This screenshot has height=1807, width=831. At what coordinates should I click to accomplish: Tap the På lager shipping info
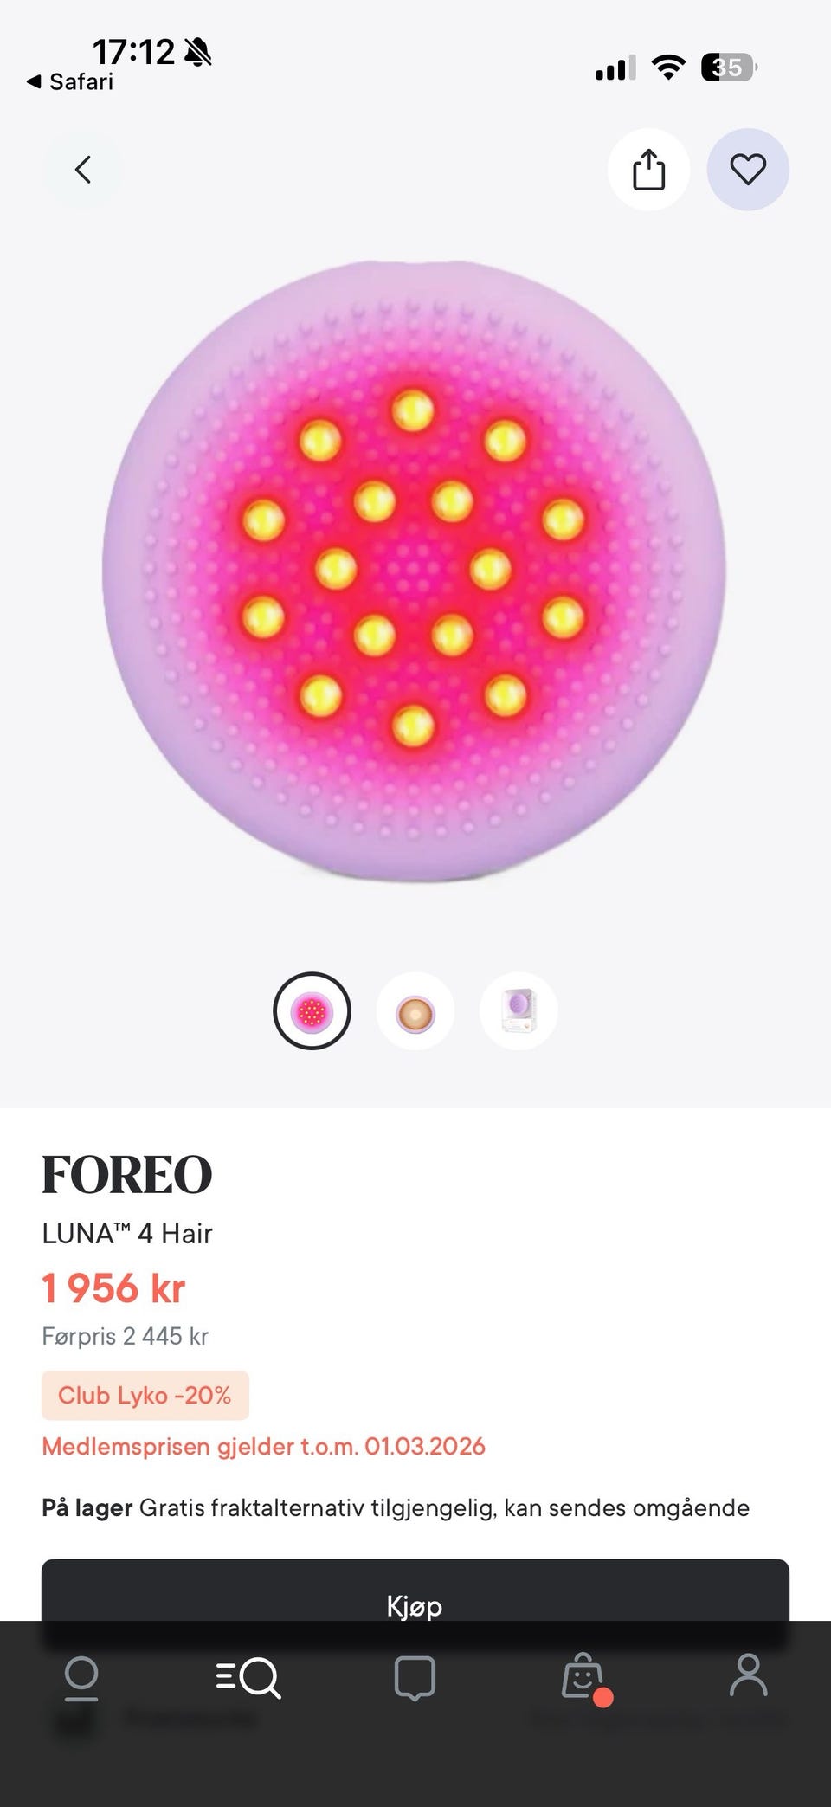pyautogui.click(x=396, y=1508)
